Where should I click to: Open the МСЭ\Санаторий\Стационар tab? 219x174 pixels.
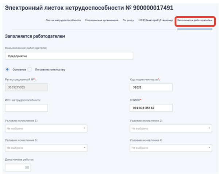coord(155,20)
